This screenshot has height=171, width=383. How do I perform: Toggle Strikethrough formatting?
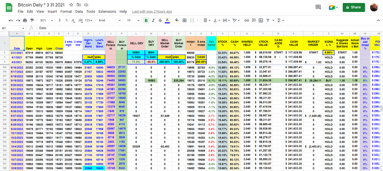(160, 20)
